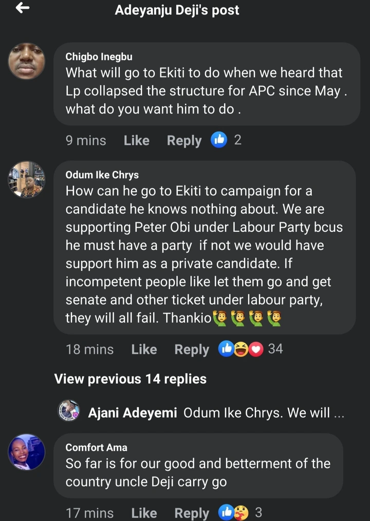Like Comfort Ama's comment
Screen dimensions: 370x521
point(144,513)
